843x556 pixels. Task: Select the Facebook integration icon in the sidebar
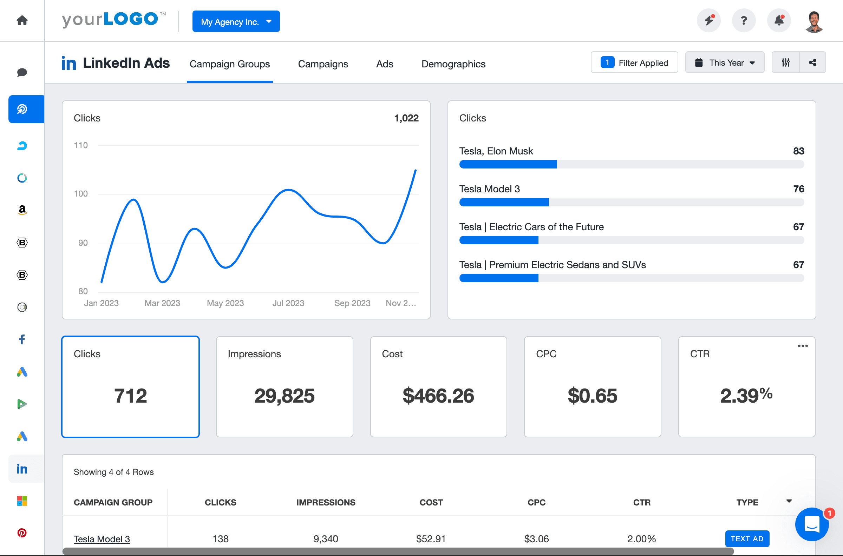point(22,339)
